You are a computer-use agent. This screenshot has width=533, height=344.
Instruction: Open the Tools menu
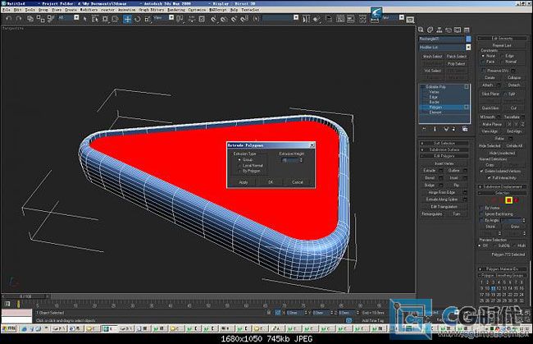tap(30, 10)
